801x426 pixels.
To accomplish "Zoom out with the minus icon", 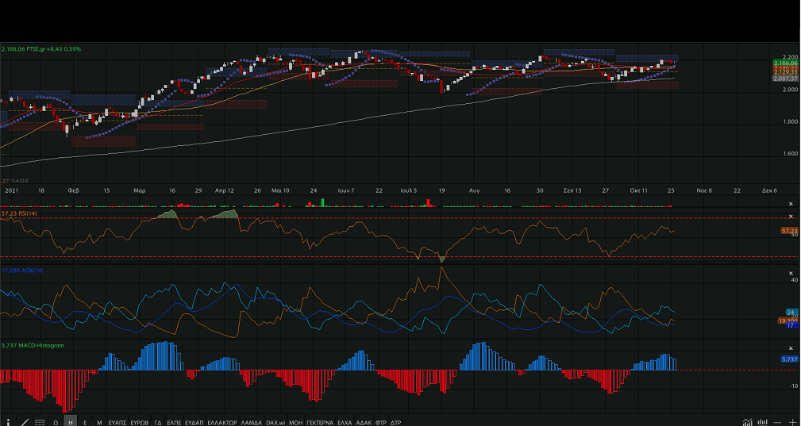I will pos(779,422).
